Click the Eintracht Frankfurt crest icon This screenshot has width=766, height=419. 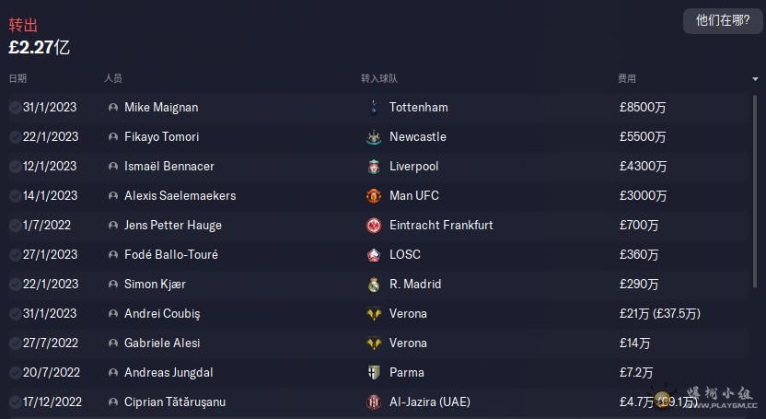click(x=374, y=225)
